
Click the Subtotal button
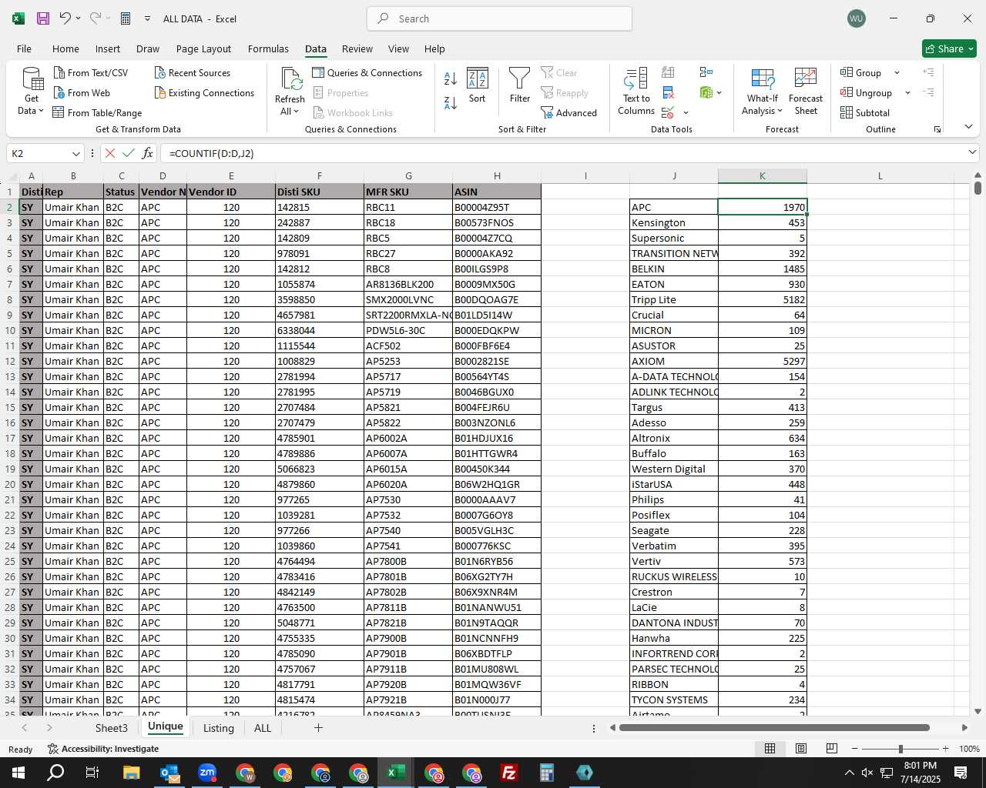tap(865, 112)
